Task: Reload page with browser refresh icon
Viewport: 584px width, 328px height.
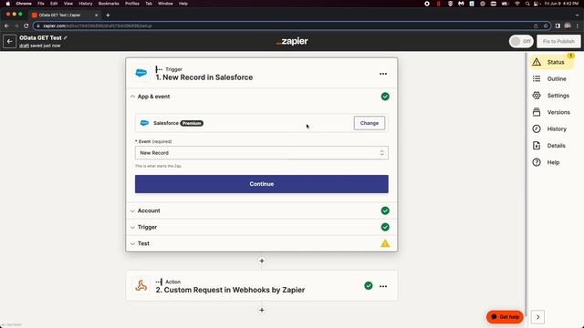Action: pyautogui.click(x=26, y=26)
